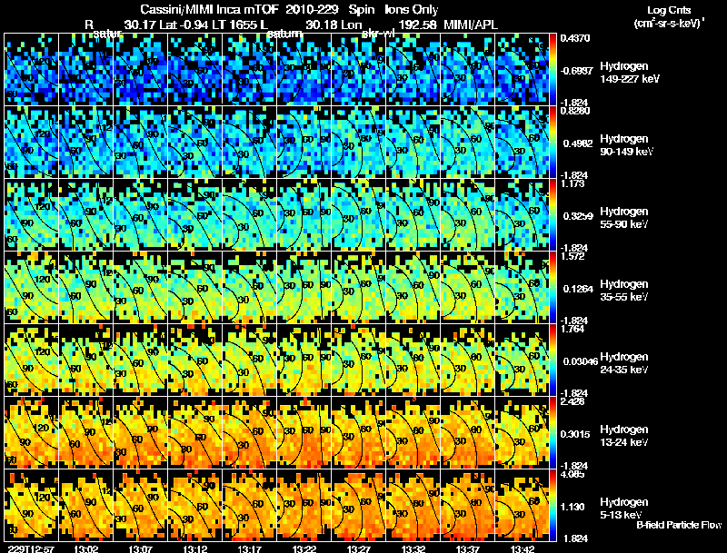Select the 5-13 keV image panel at 13:27

tap(359, 505)
